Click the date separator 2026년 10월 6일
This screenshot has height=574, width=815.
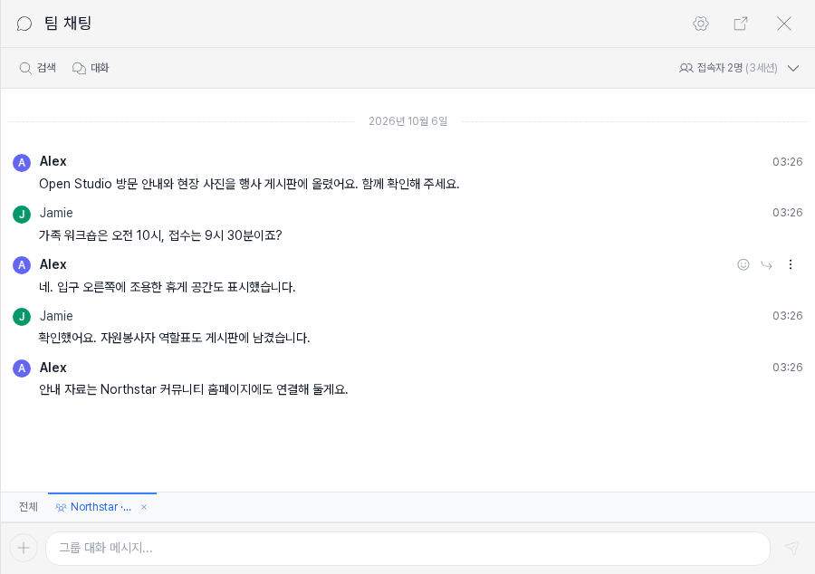point(408,121)
